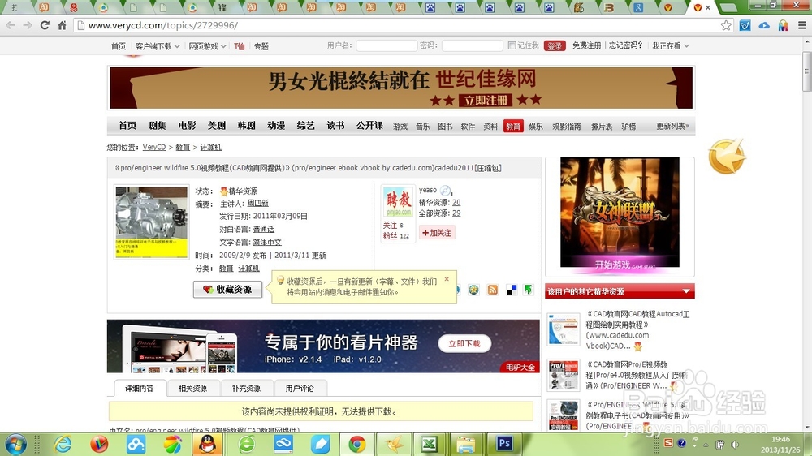Screen dimensions: 812x456
Task: Open Photoshop from the taskbar
Action: pos(504,444)
